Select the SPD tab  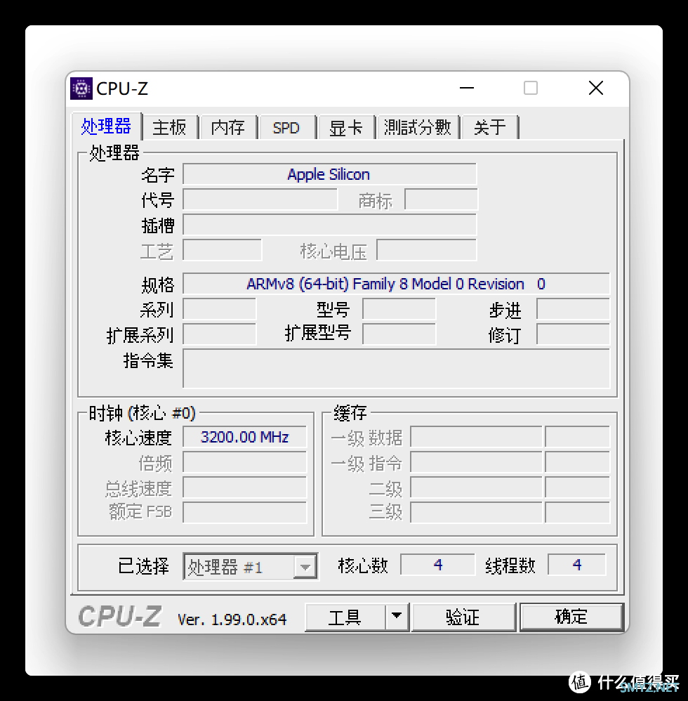[x=286, y=128]
